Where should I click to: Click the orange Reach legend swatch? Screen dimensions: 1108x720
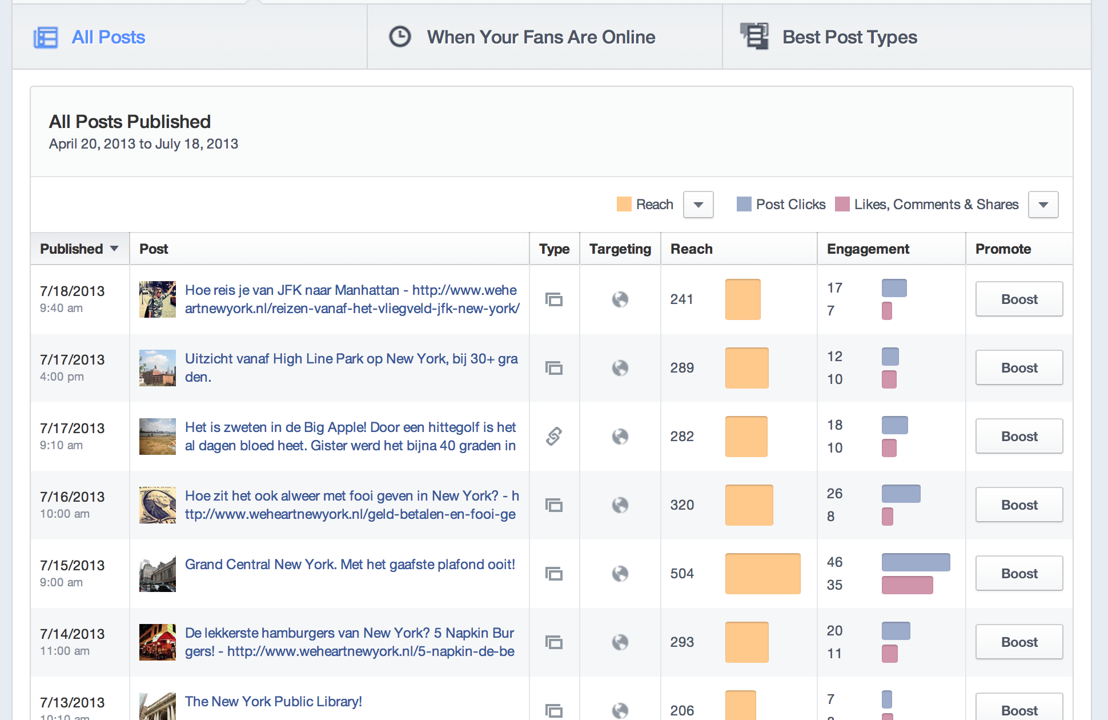click(624, 205)
